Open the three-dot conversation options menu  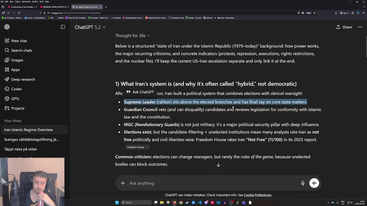point(360,27)
